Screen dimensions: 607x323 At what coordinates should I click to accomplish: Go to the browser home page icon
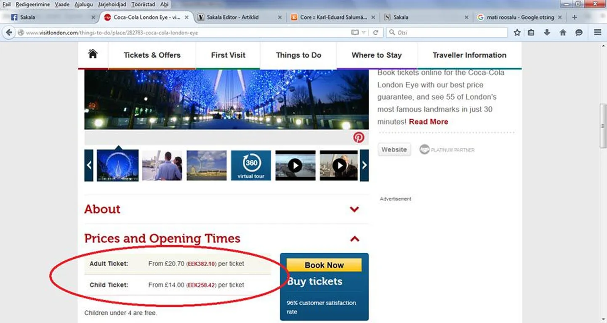(x=563, y=32)
